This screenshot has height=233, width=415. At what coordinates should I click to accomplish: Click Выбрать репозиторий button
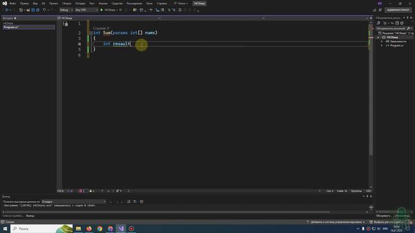coord(387,222)
